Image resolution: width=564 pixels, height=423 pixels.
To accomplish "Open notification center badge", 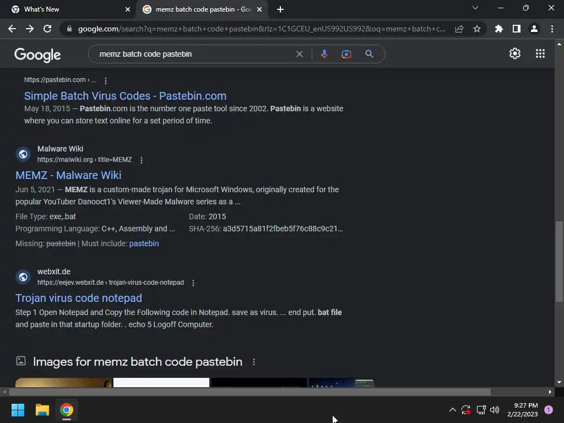I will tap(549, 409).
